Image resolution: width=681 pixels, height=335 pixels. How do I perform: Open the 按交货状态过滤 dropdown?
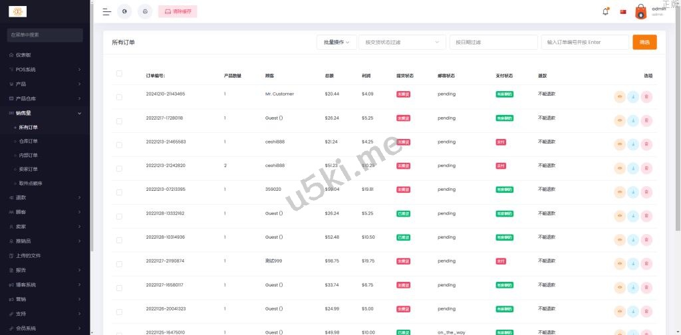tap(402, 42)
